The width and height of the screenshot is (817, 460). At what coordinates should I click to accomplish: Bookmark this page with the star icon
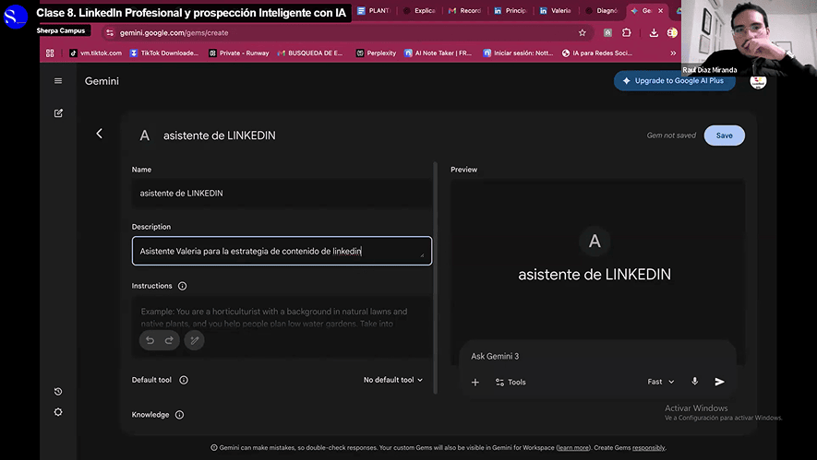click(582, 33)
